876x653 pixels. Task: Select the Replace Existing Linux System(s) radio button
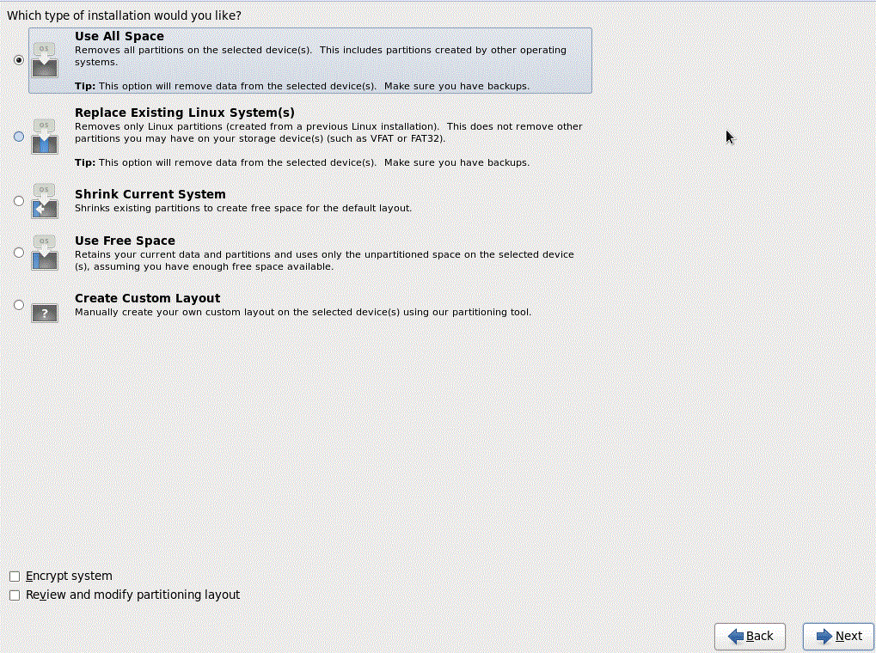(18, 136)
